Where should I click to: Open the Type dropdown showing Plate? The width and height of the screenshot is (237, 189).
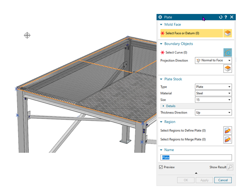click(x=213, y=87)
